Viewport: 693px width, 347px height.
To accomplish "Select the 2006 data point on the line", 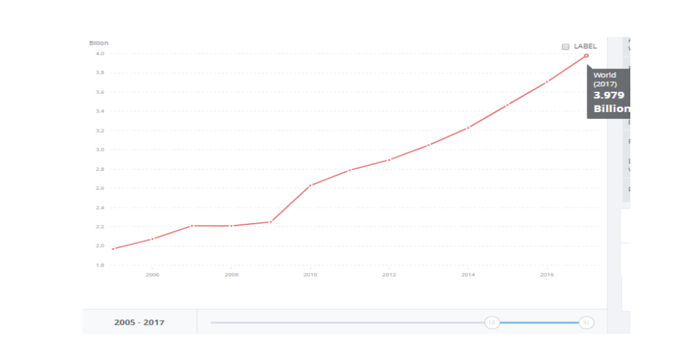I will (152, 239).
